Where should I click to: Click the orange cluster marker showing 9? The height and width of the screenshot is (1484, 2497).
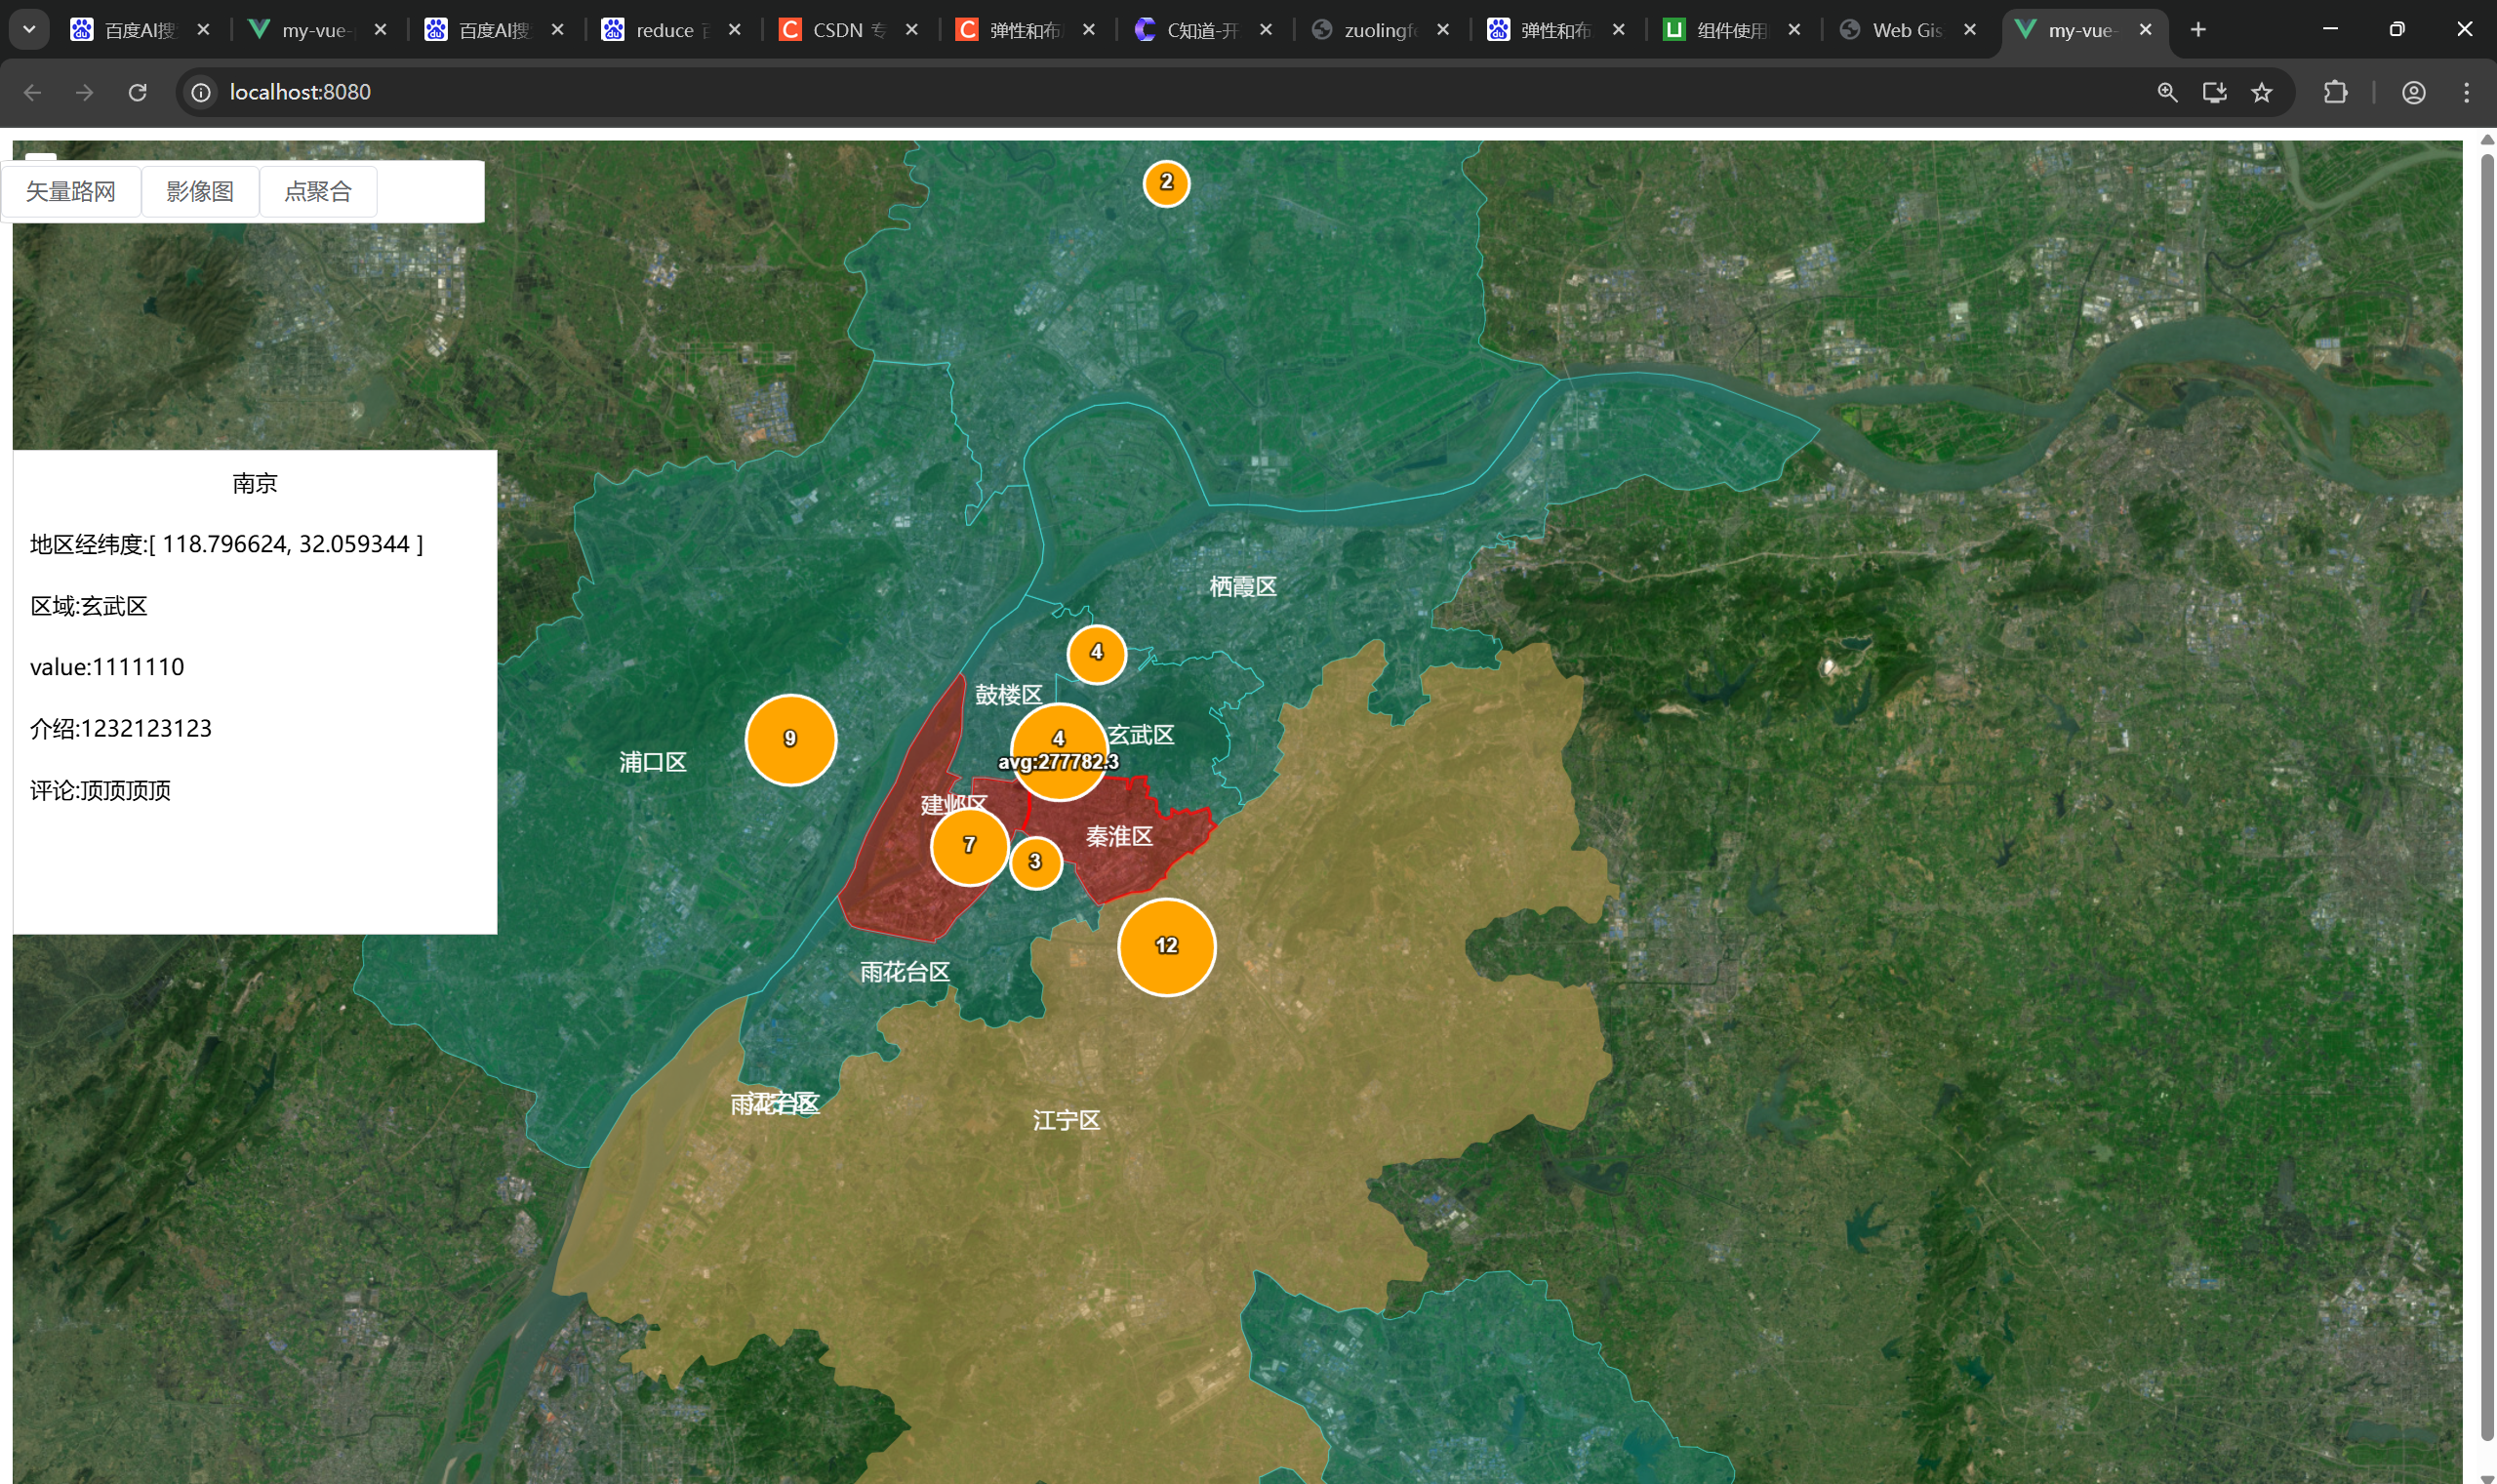pyautogui.click(x=790, y=739)
